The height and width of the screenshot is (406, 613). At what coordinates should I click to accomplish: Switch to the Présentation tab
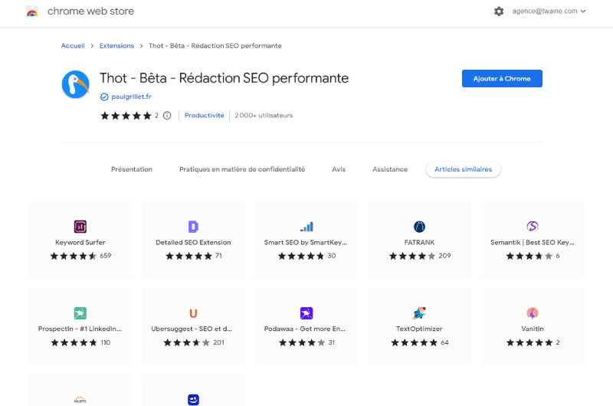point(132,169)
